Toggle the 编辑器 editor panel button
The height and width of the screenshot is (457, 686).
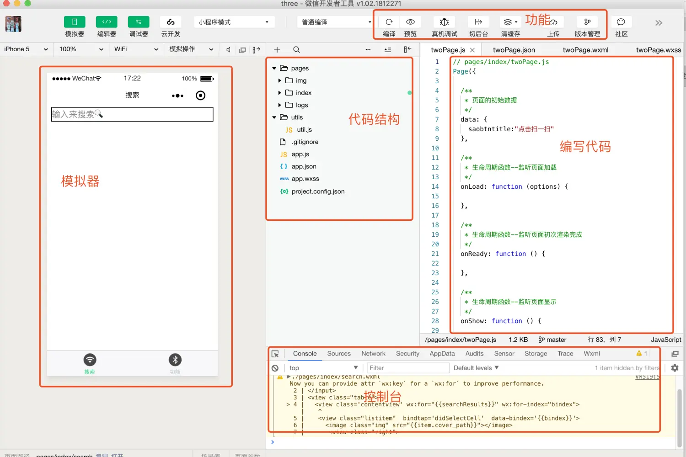point(107,22)
